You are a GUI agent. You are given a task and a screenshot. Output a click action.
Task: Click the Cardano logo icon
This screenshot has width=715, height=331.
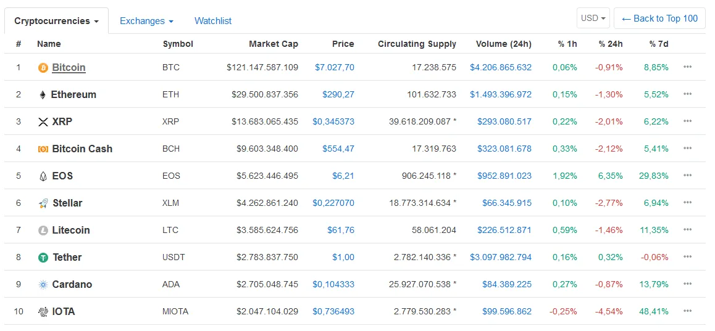tap(43, 285)
